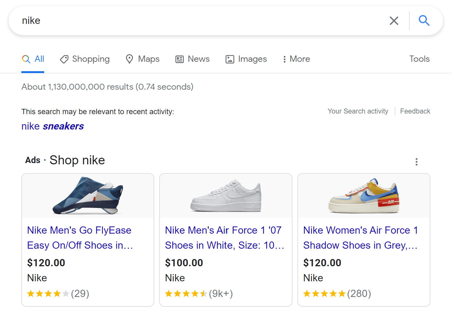Clear the search box with the X icon
Viewport: 452px width, 318px height.
point(394,21)
